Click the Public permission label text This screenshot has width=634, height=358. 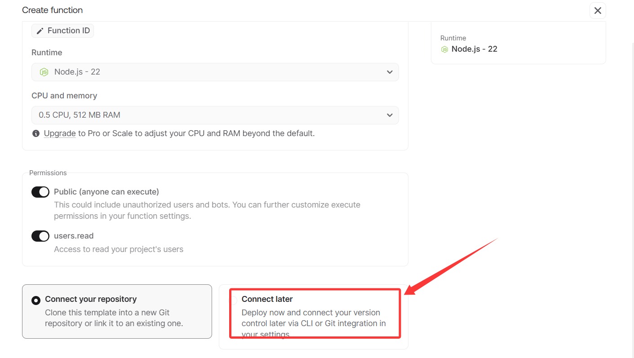tap(106, 192)
